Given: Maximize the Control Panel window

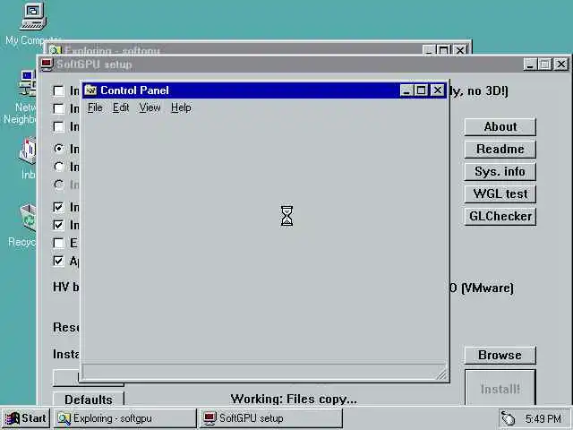Looking at the screenshot, I should (421, 90).
